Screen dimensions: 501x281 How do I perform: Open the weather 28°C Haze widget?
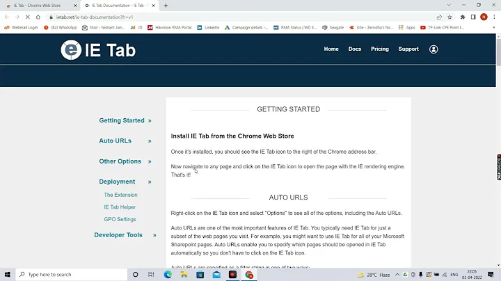coord(374,275)
